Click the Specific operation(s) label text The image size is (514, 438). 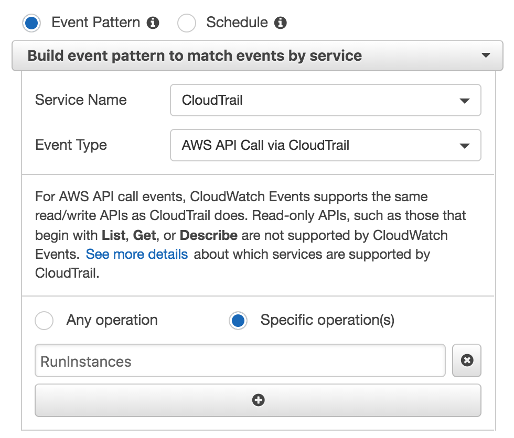(x=327, y=320)
